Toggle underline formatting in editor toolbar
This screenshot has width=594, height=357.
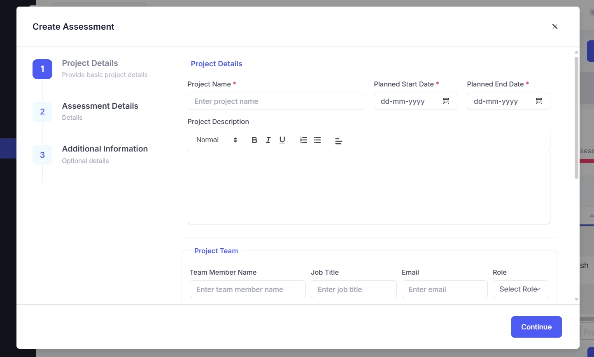(282, 140)
